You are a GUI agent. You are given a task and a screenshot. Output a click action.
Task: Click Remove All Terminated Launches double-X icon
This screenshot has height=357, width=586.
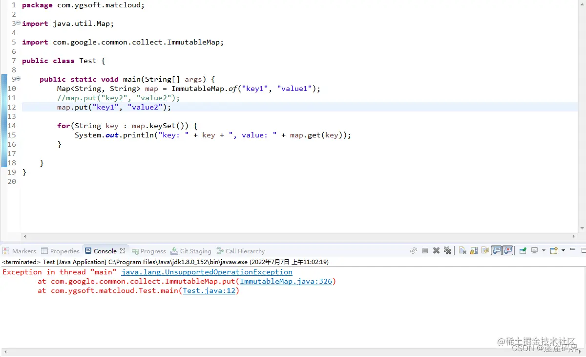[447, 250]
